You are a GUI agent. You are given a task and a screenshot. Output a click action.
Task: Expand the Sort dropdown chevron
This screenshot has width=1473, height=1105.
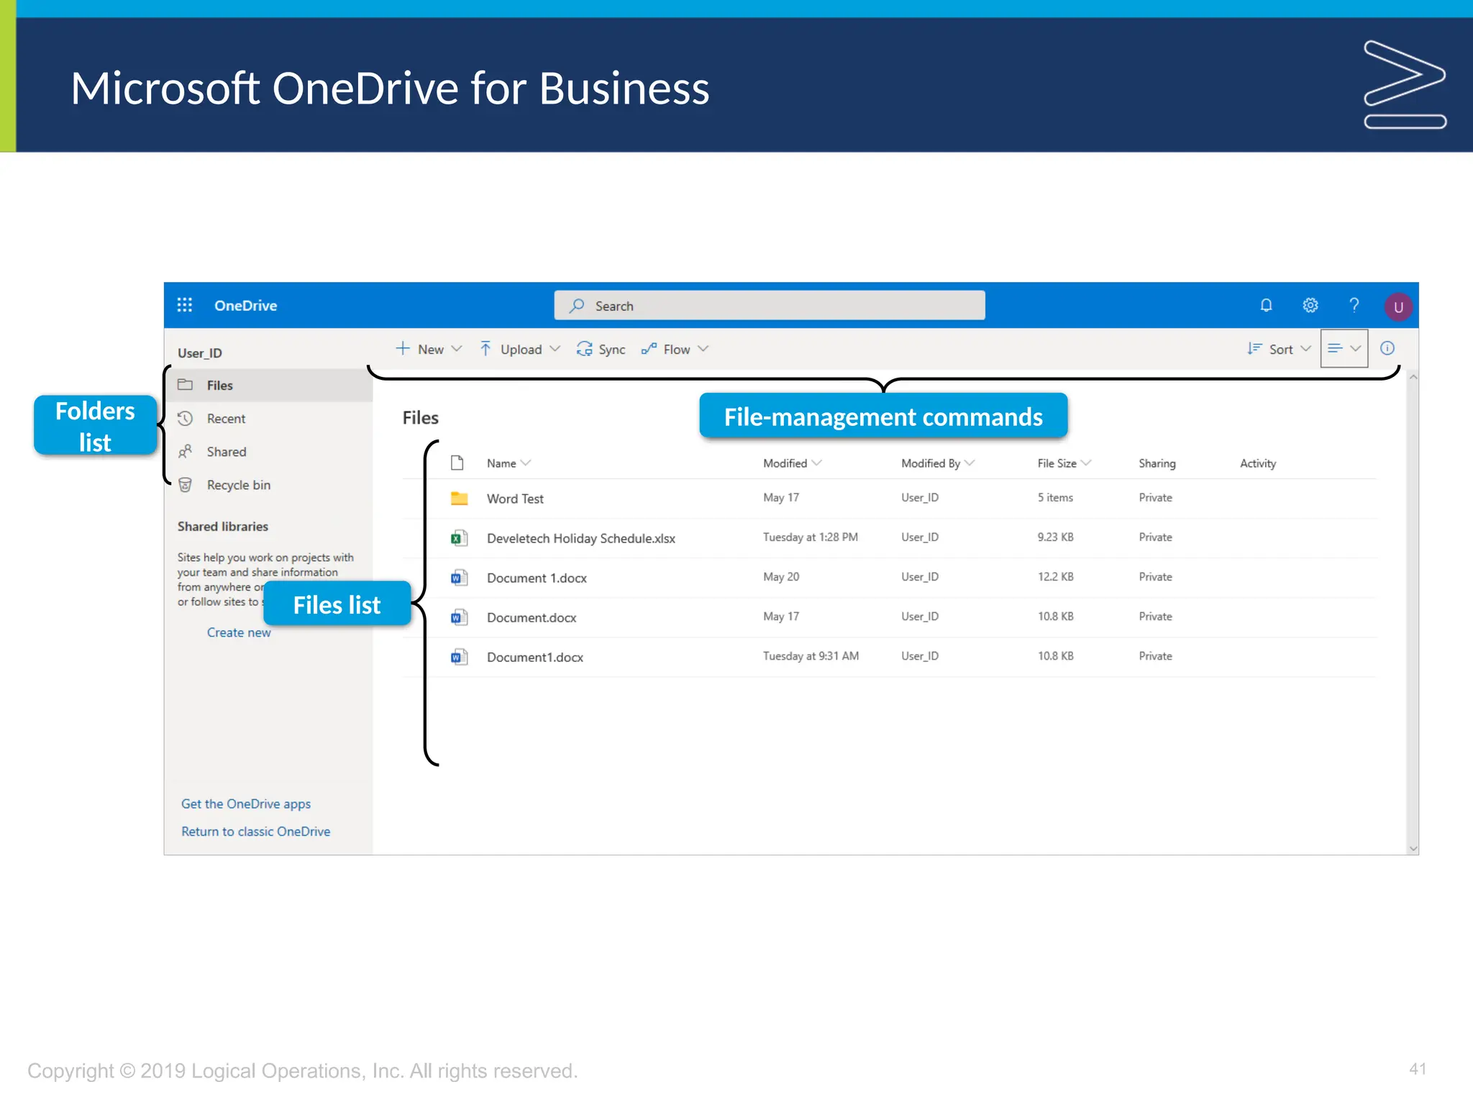1305,349
